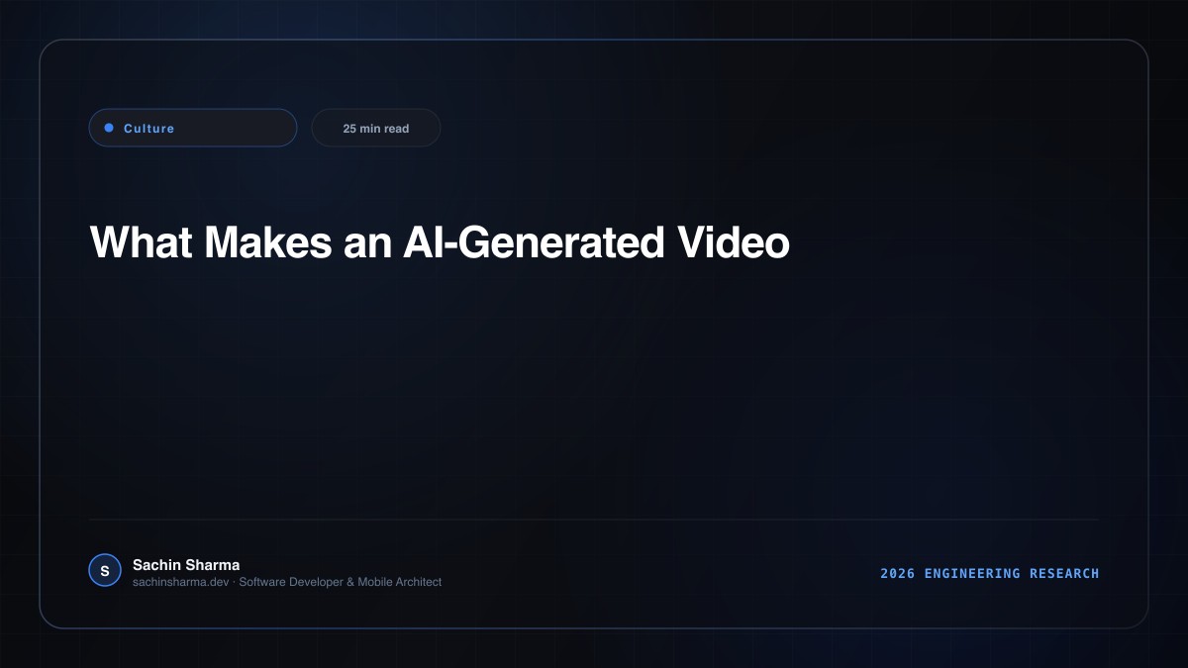Image resolution: width=1188 pixels, height=668 pixels.
Task: Click empty card area below the headline
Action: (594, 386)
